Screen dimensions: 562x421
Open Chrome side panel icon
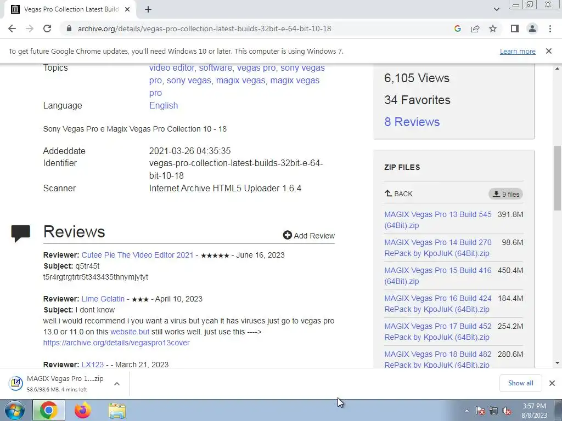click(x=515, y=29)
